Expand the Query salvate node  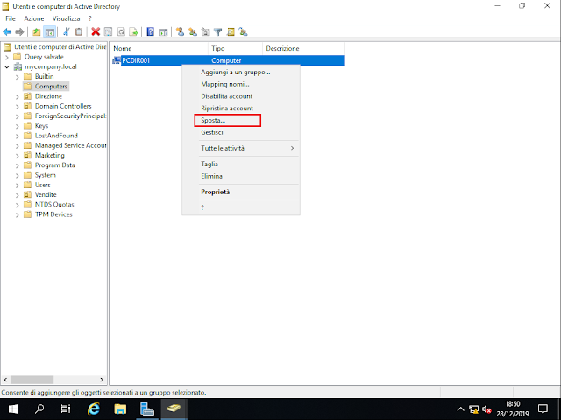[x=7, y=57]
